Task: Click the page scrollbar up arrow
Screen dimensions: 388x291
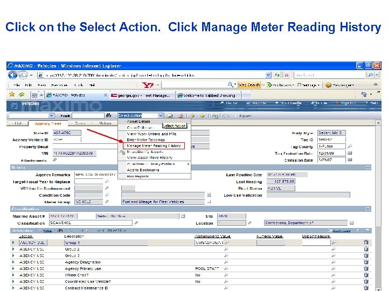Action: point(378,122)
